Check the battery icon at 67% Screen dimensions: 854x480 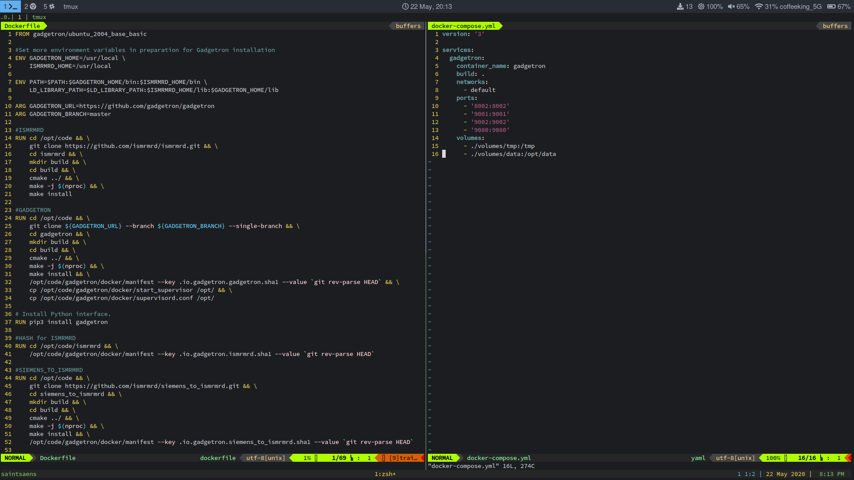coord(833,6)
